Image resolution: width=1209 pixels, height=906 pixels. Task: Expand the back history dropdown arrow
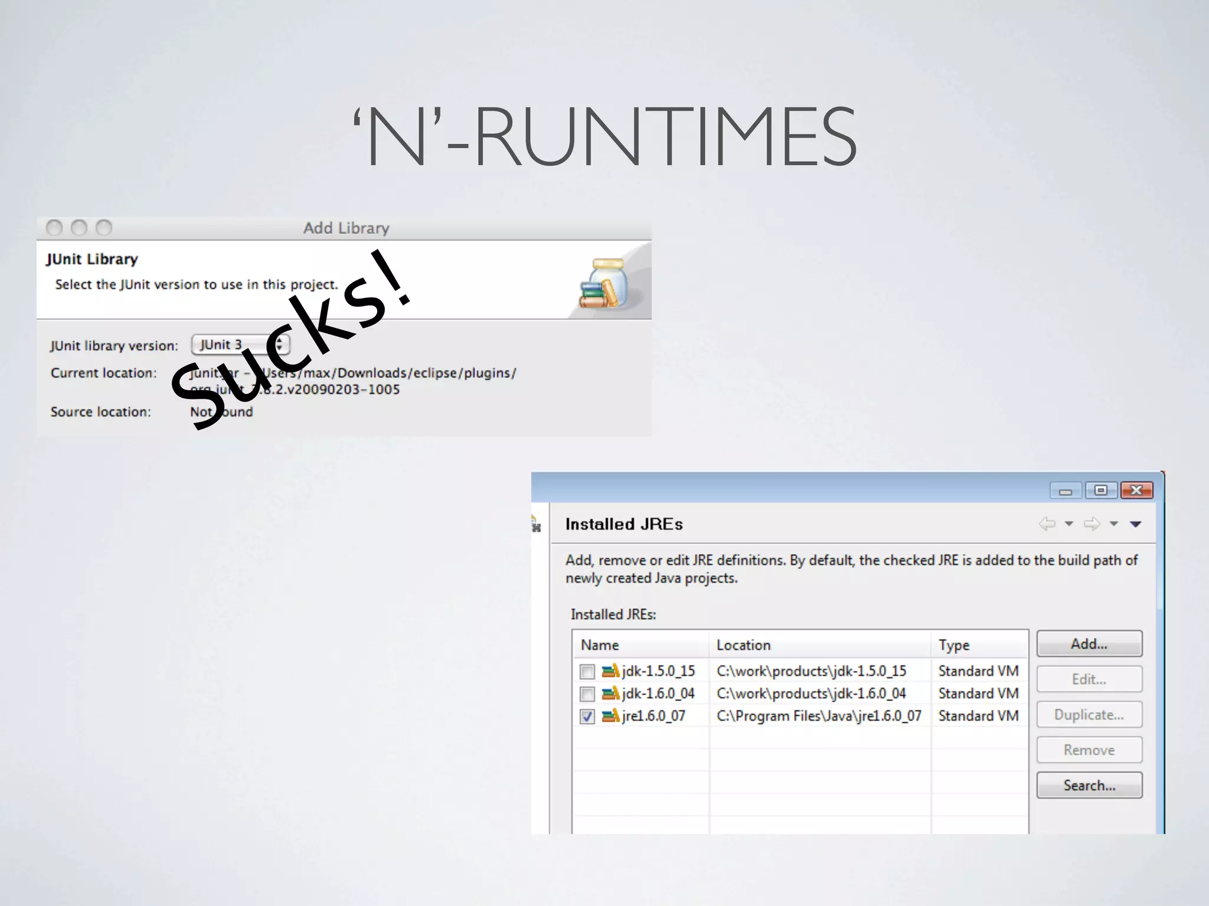click(x=1069, y=523)
